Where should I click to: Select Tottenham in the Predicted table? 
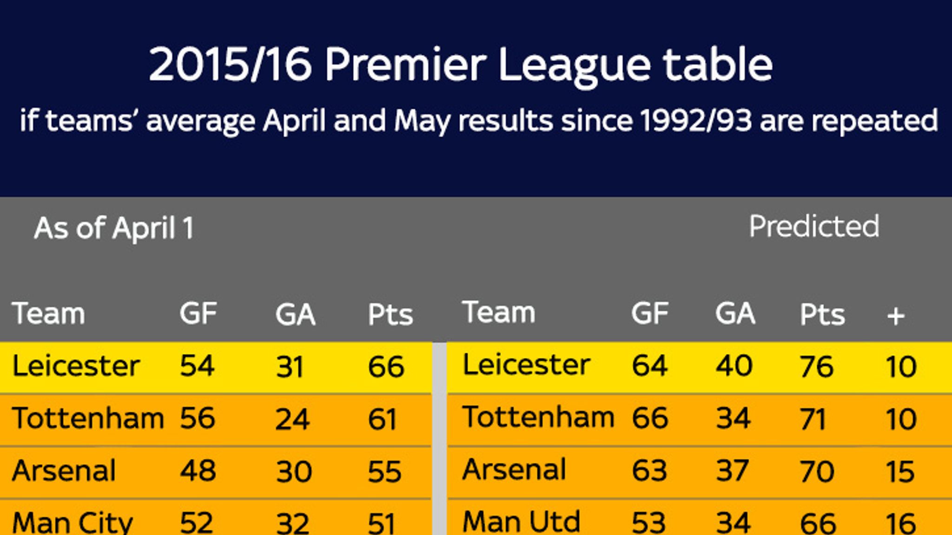(x=538, y=417)
